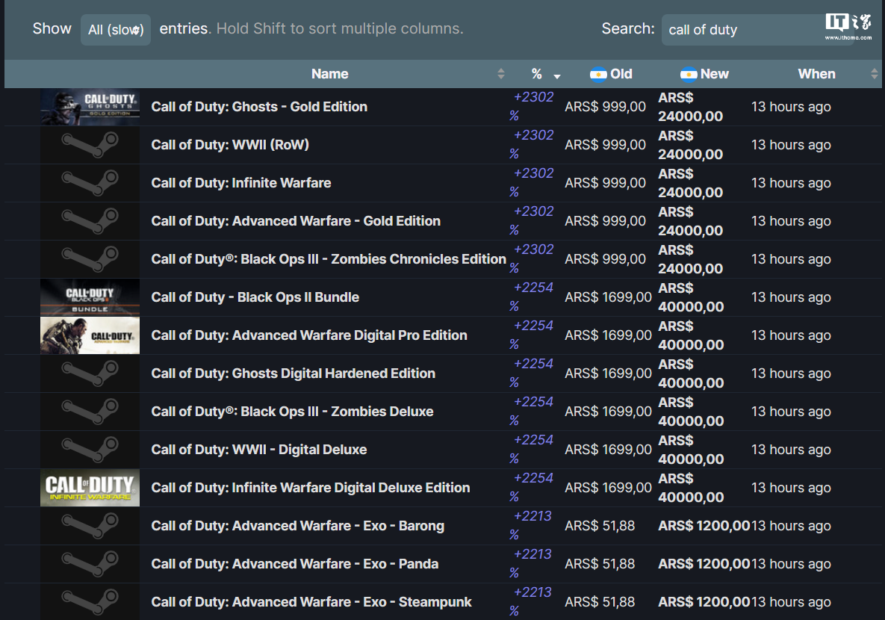Screen dimensions: 885x620
Task: Open Call of Duty: Ghosts - Gold Edition link
Action: (x=259, y=107)
